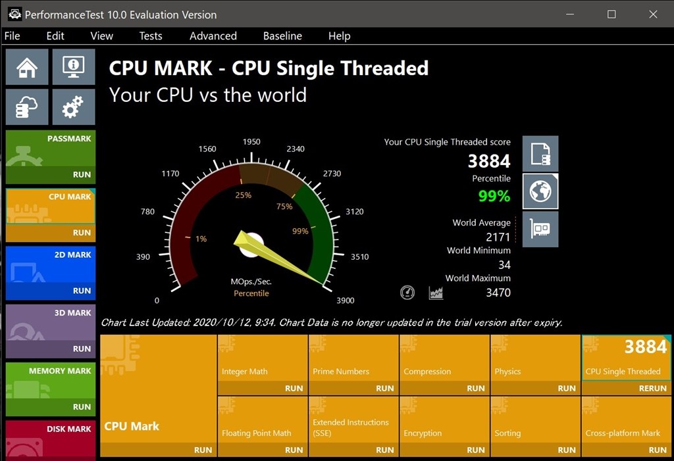Select the MEMORY MARK tile
This screenshot has height=461, width=674.
tap(51, 380)
